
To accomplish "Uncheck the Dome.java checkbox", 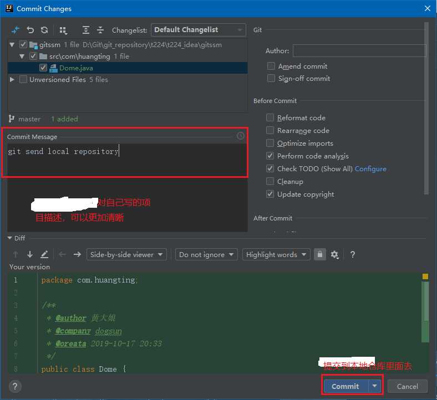I will tap(43, 68).
